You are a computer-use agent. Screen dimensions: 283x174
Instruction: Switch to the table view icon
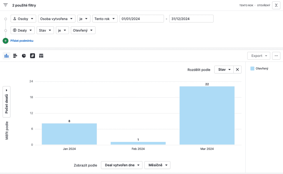(41, 56)
